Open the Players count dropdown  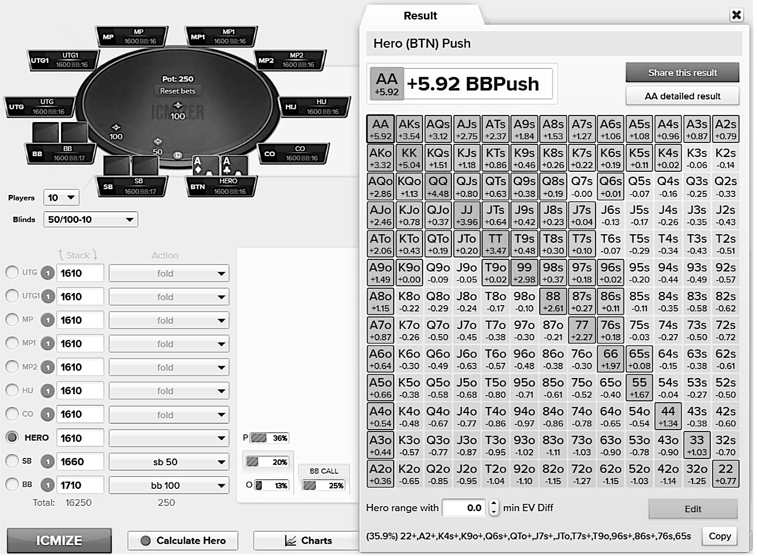click(x=62, y=197)
